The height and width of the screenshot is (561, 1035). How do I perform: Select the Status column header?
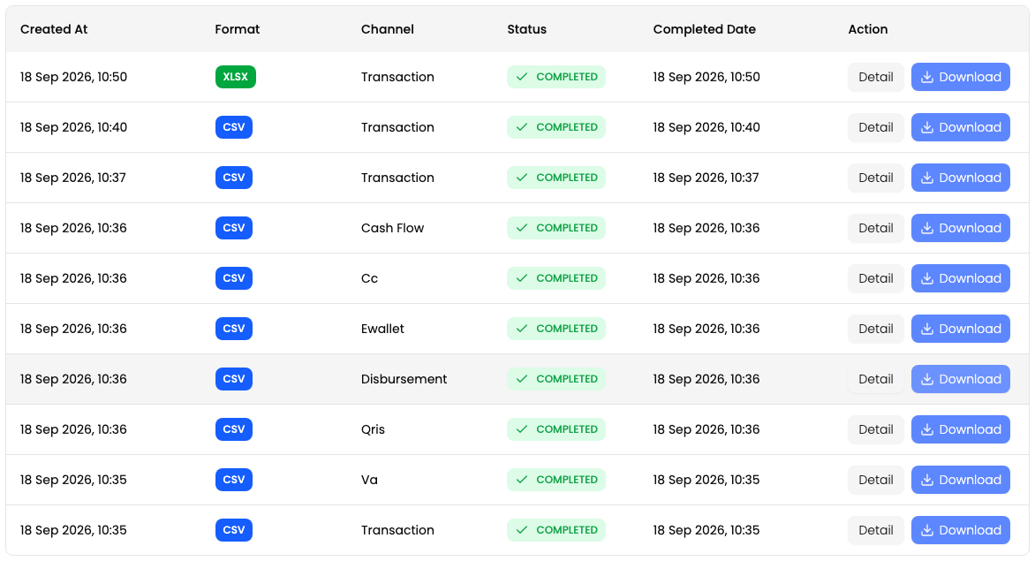pyautogui.click(x=526, y=29)
